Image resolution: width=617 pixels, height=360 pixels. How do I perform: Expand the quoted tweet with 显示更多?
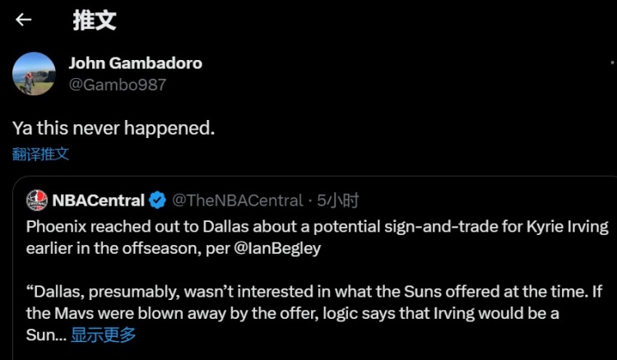pyautogui.click(x=104, y=335)
